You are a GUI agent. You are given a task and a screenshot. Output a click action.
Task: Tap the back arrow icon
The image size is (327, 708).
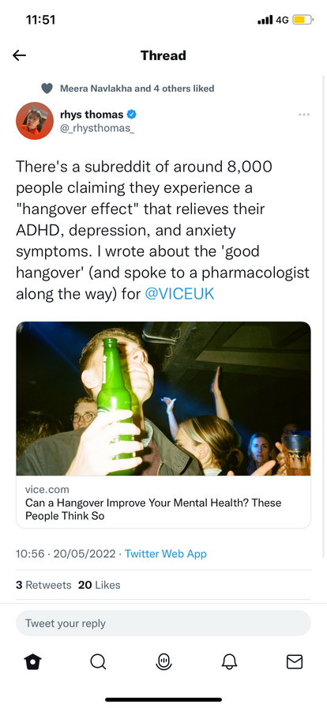tap(20, 55)
